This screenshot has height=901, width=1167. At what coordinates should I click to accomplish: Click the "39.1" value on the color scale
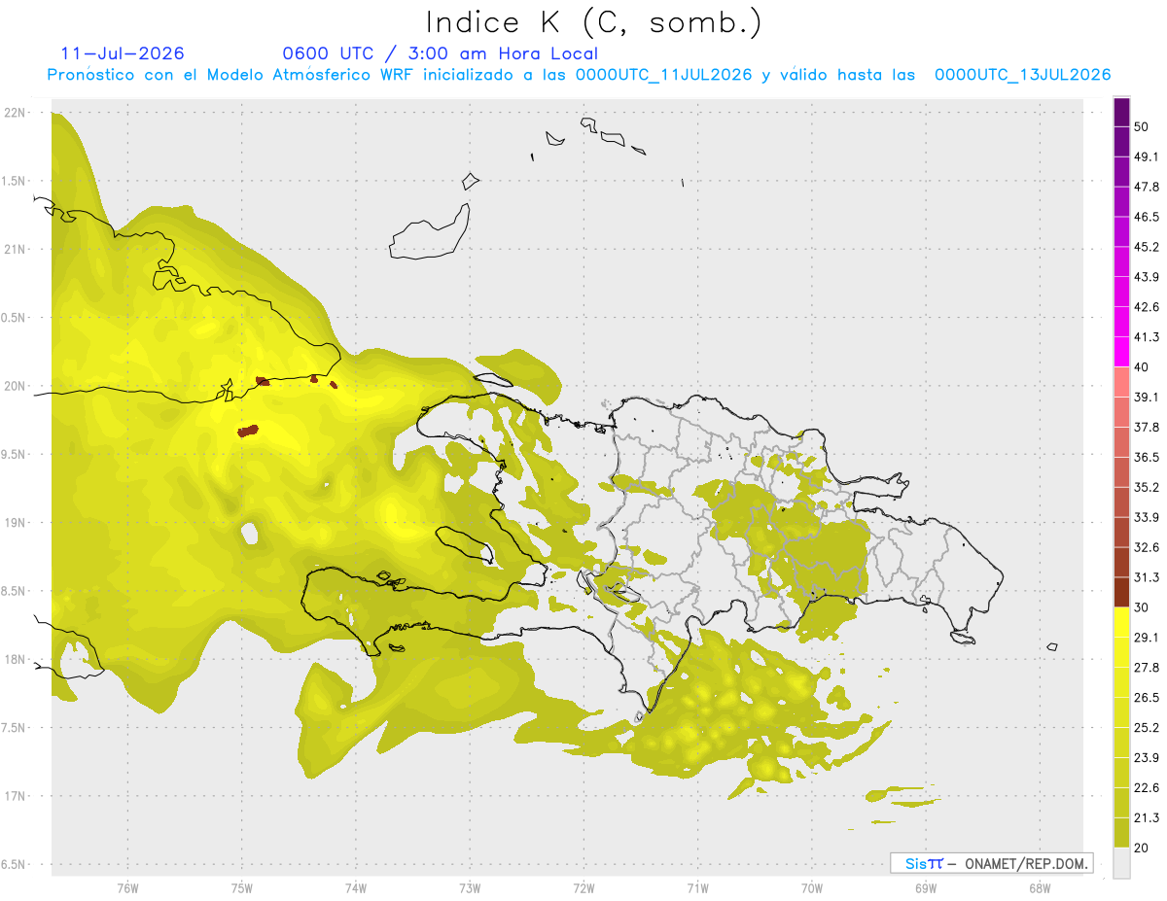1147,397
